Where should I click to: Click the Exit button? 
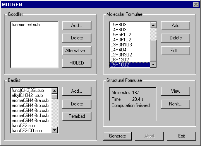pos(181,136)
